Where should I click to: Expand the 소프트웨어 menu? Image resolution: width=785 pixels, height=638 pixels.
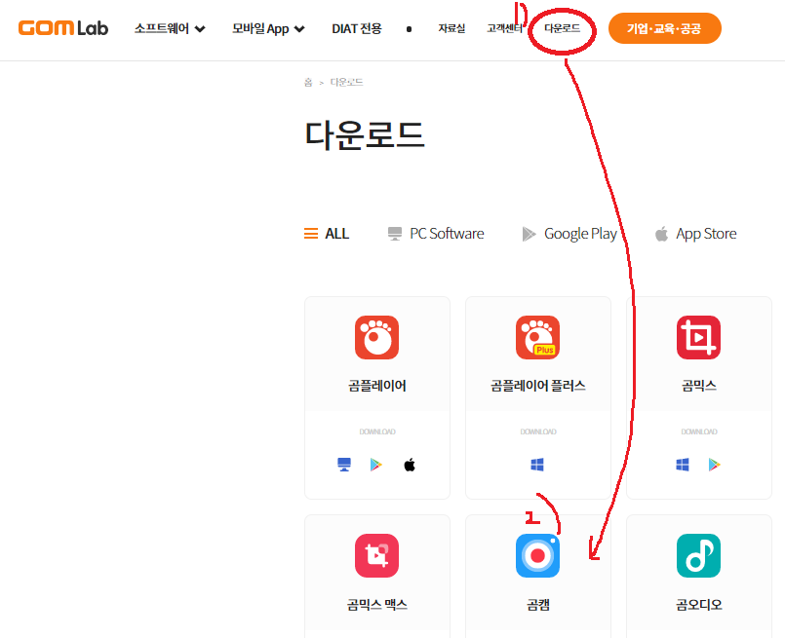[x=170, y=28]
